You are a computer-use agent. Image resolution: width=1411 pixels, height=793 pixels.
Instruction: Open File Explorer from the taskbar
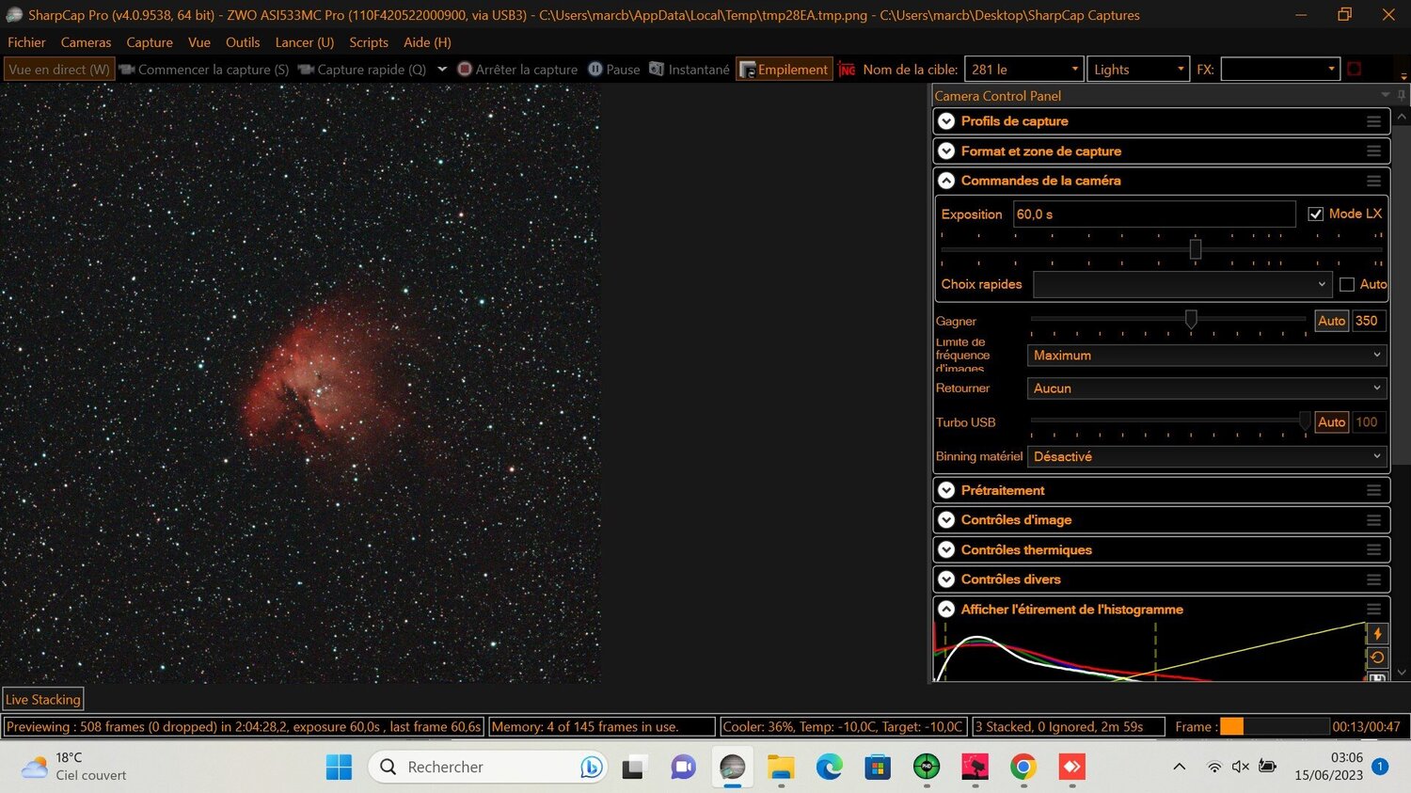click(x=781, y=768)
